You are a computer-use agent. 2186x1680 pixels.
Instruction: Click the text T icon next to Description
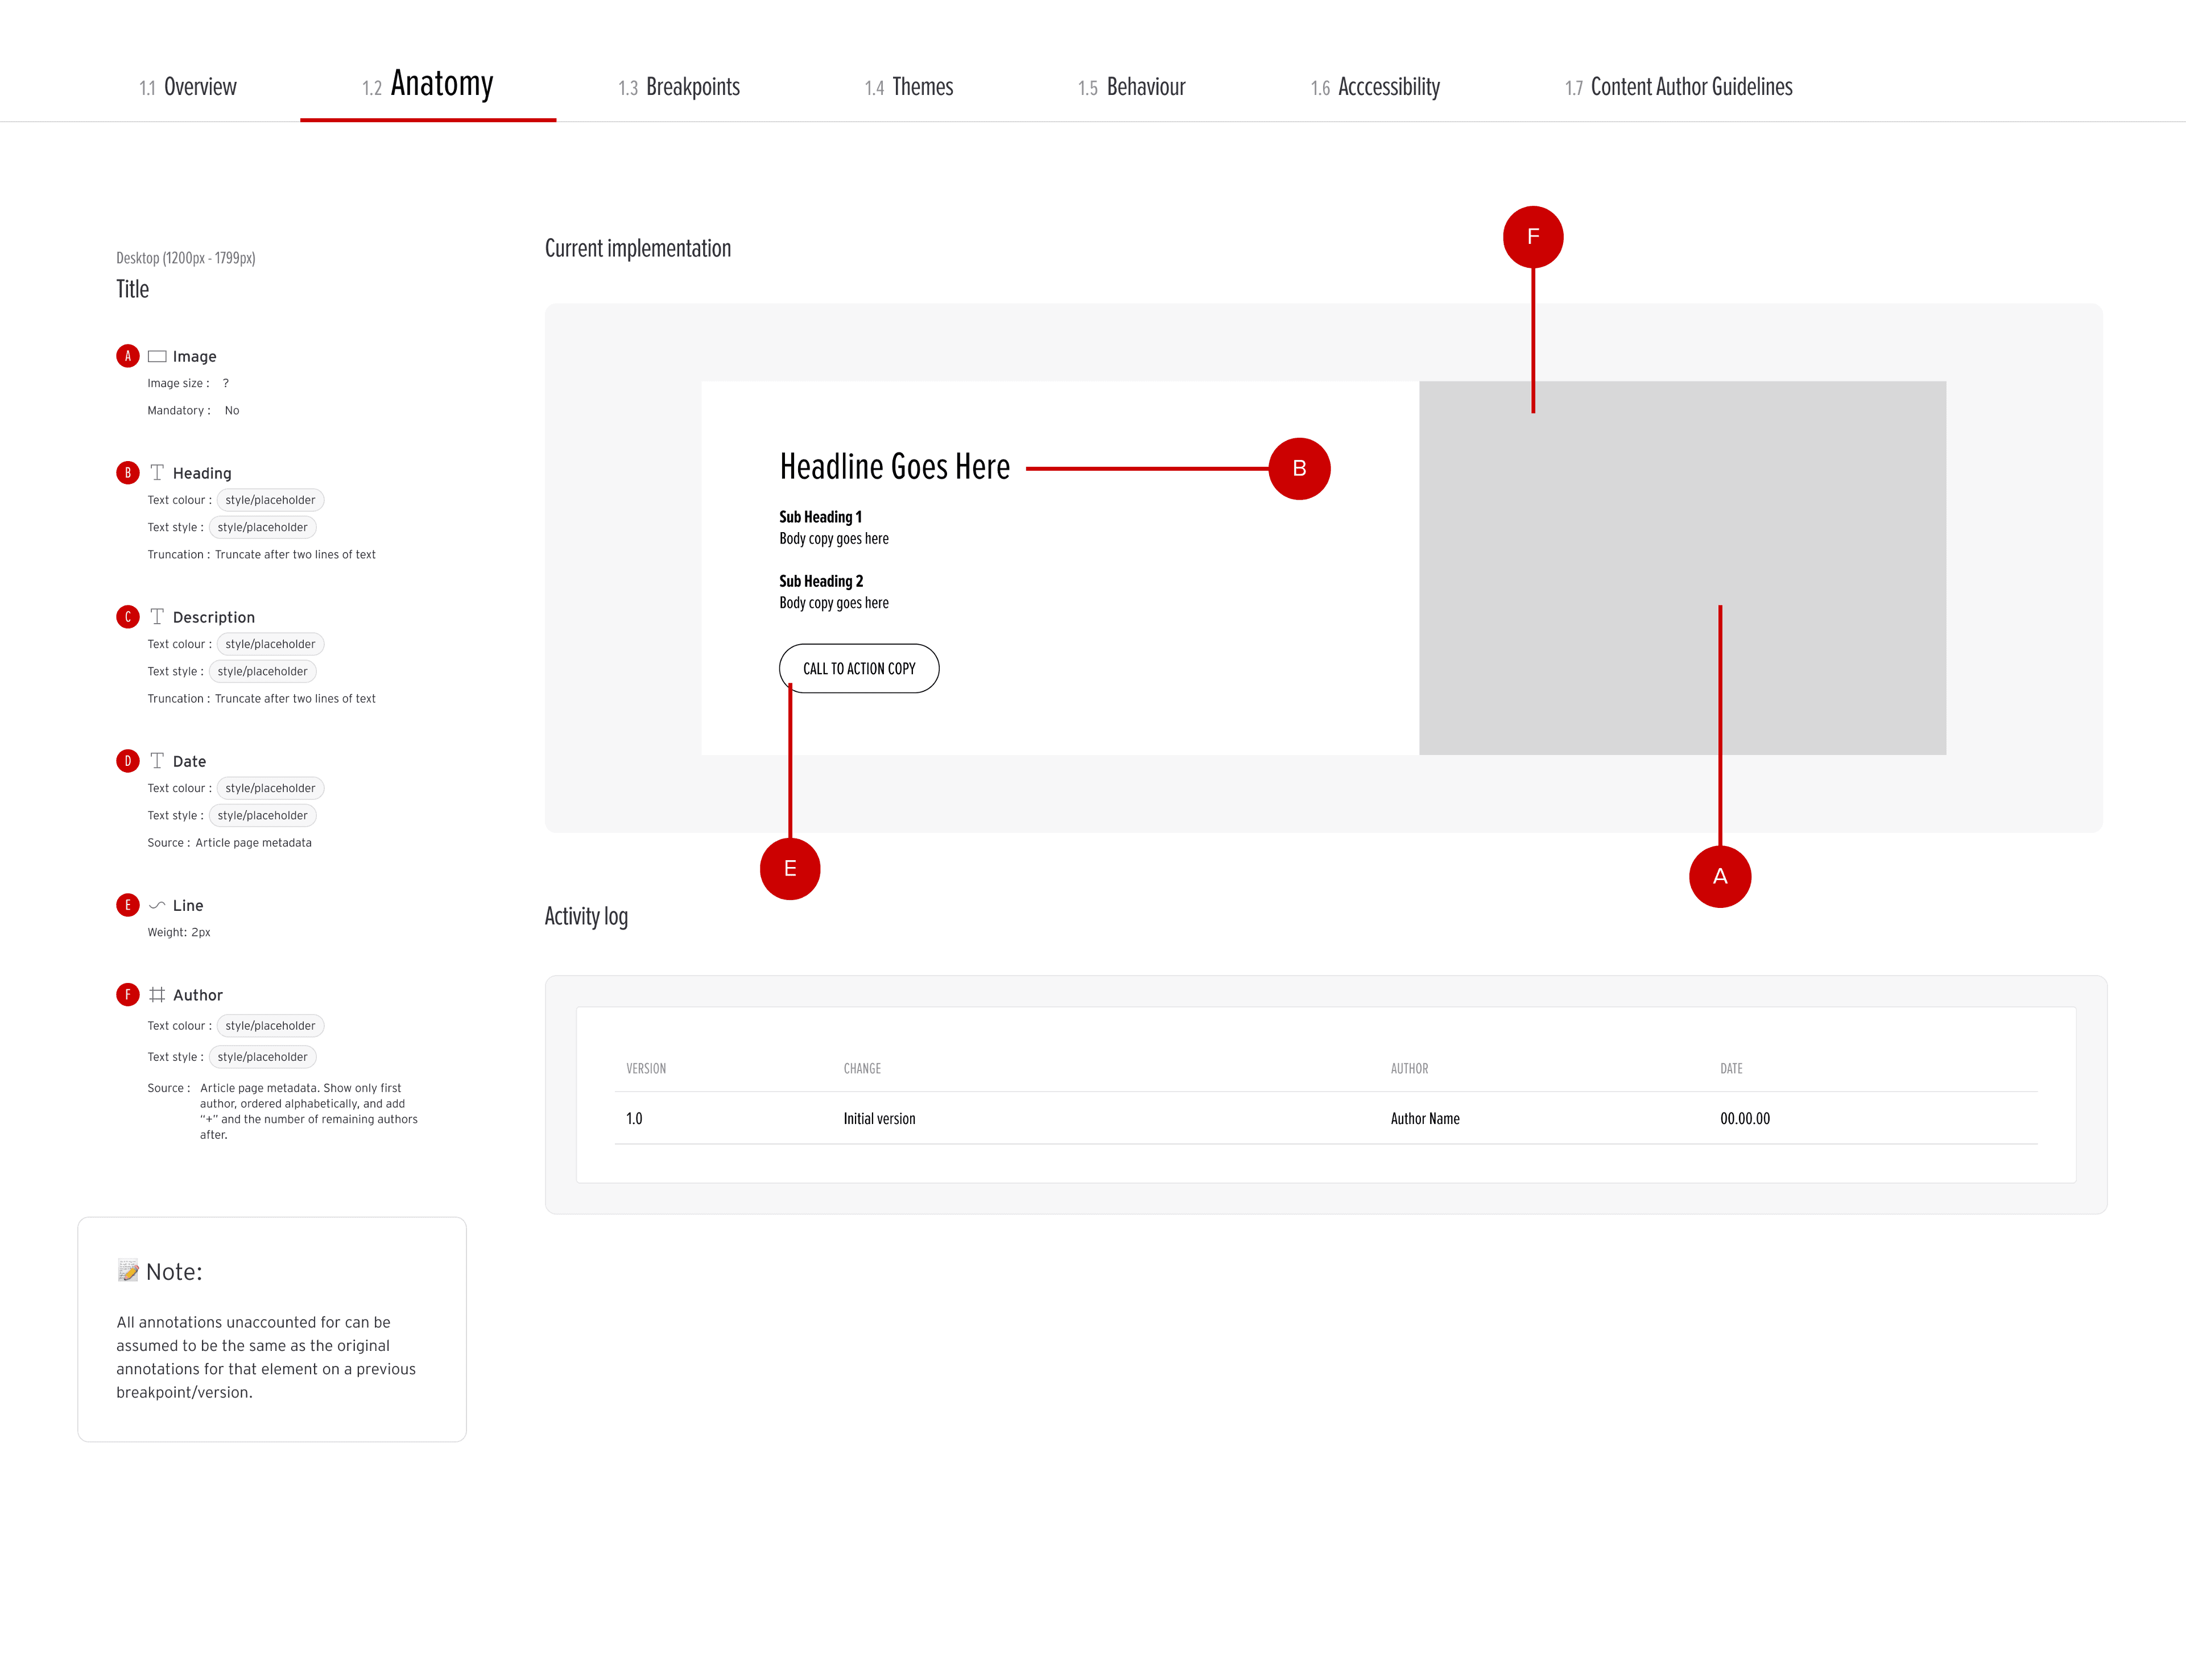(x=157, y=617)
